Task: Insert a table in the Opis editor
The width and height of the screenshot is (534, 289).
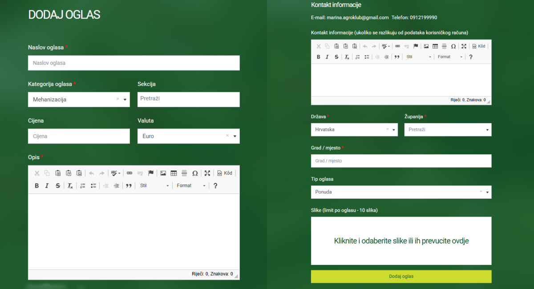Action: click(x=174, y=173)
